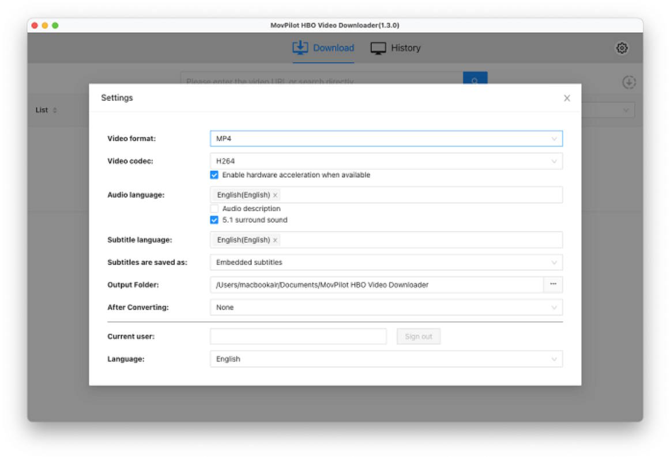Click the download queue arrow icon
The height and width of the screenshot is (457, 670).
(x=628, y=82)
